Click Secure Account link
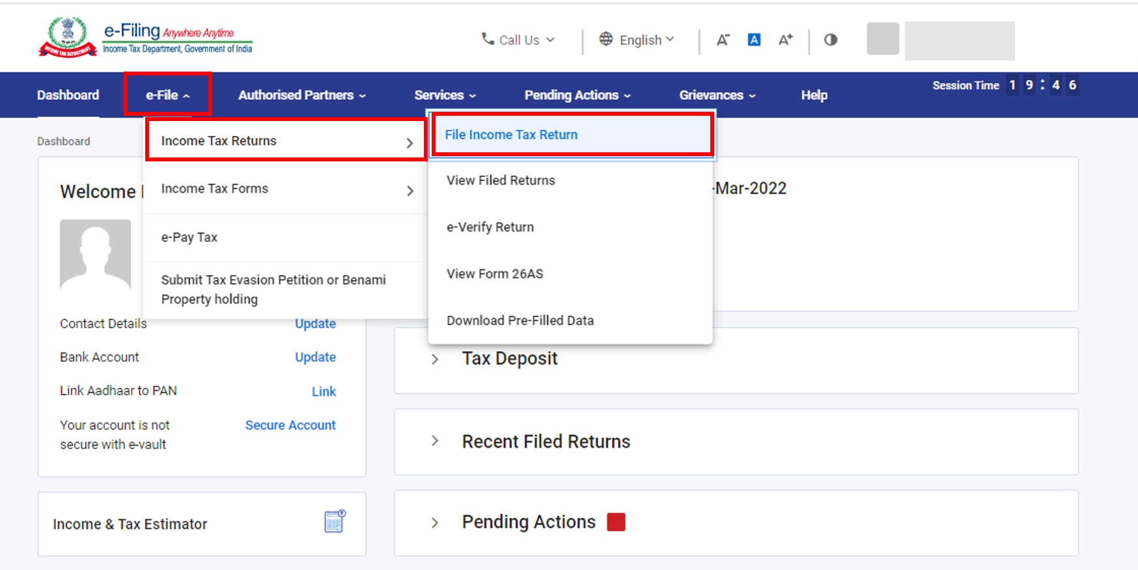The width and height of the screenshot is (1138, 570). [290, 426]
